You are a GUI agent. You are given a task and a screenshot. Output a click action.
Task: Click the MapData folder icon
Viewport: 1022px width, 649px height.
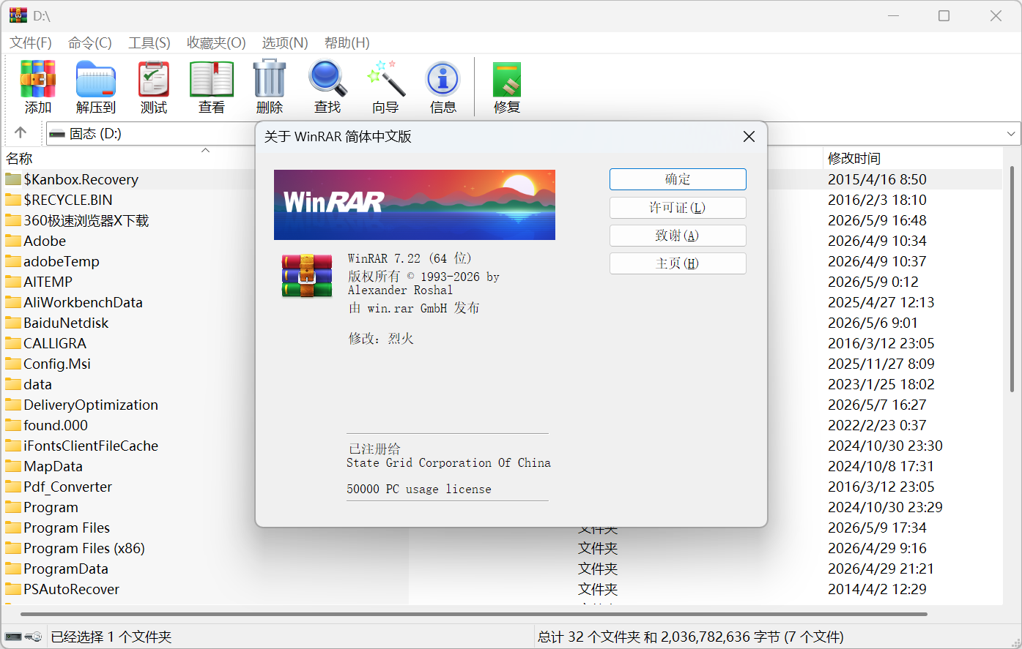(13, 466)
